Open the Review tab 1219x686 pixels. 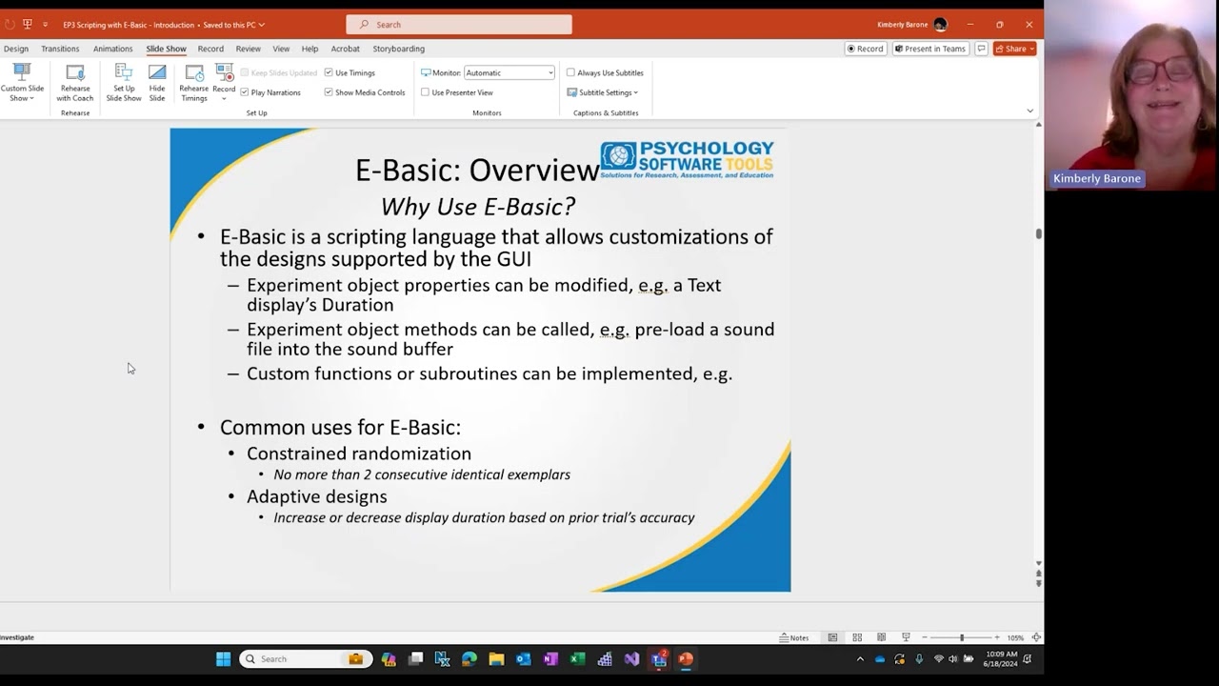click(248, 49)
